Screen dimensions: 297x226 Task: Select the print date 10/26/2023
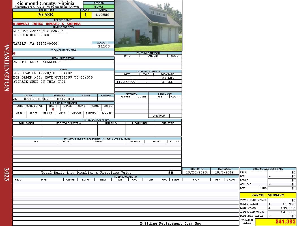[196, 172]
